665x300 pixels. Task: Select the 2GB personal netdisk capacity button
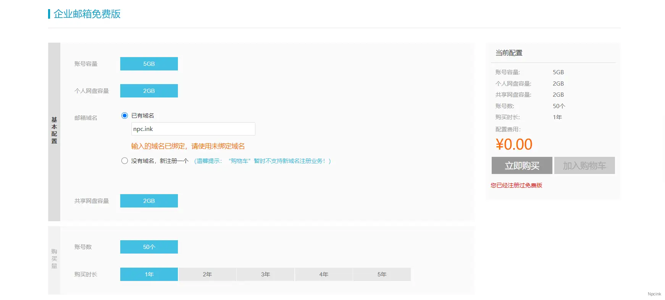click(x=149, y=91)
